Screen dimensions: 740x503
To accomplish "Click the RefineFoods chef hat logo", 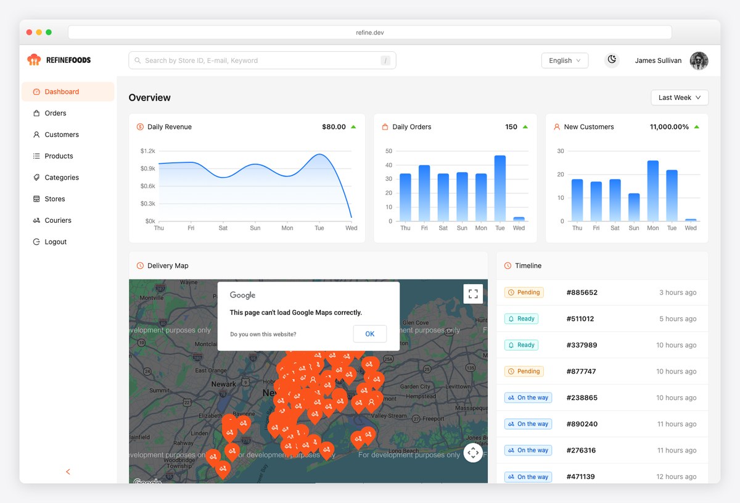I will pyautogui.click(x=34, y=60).
